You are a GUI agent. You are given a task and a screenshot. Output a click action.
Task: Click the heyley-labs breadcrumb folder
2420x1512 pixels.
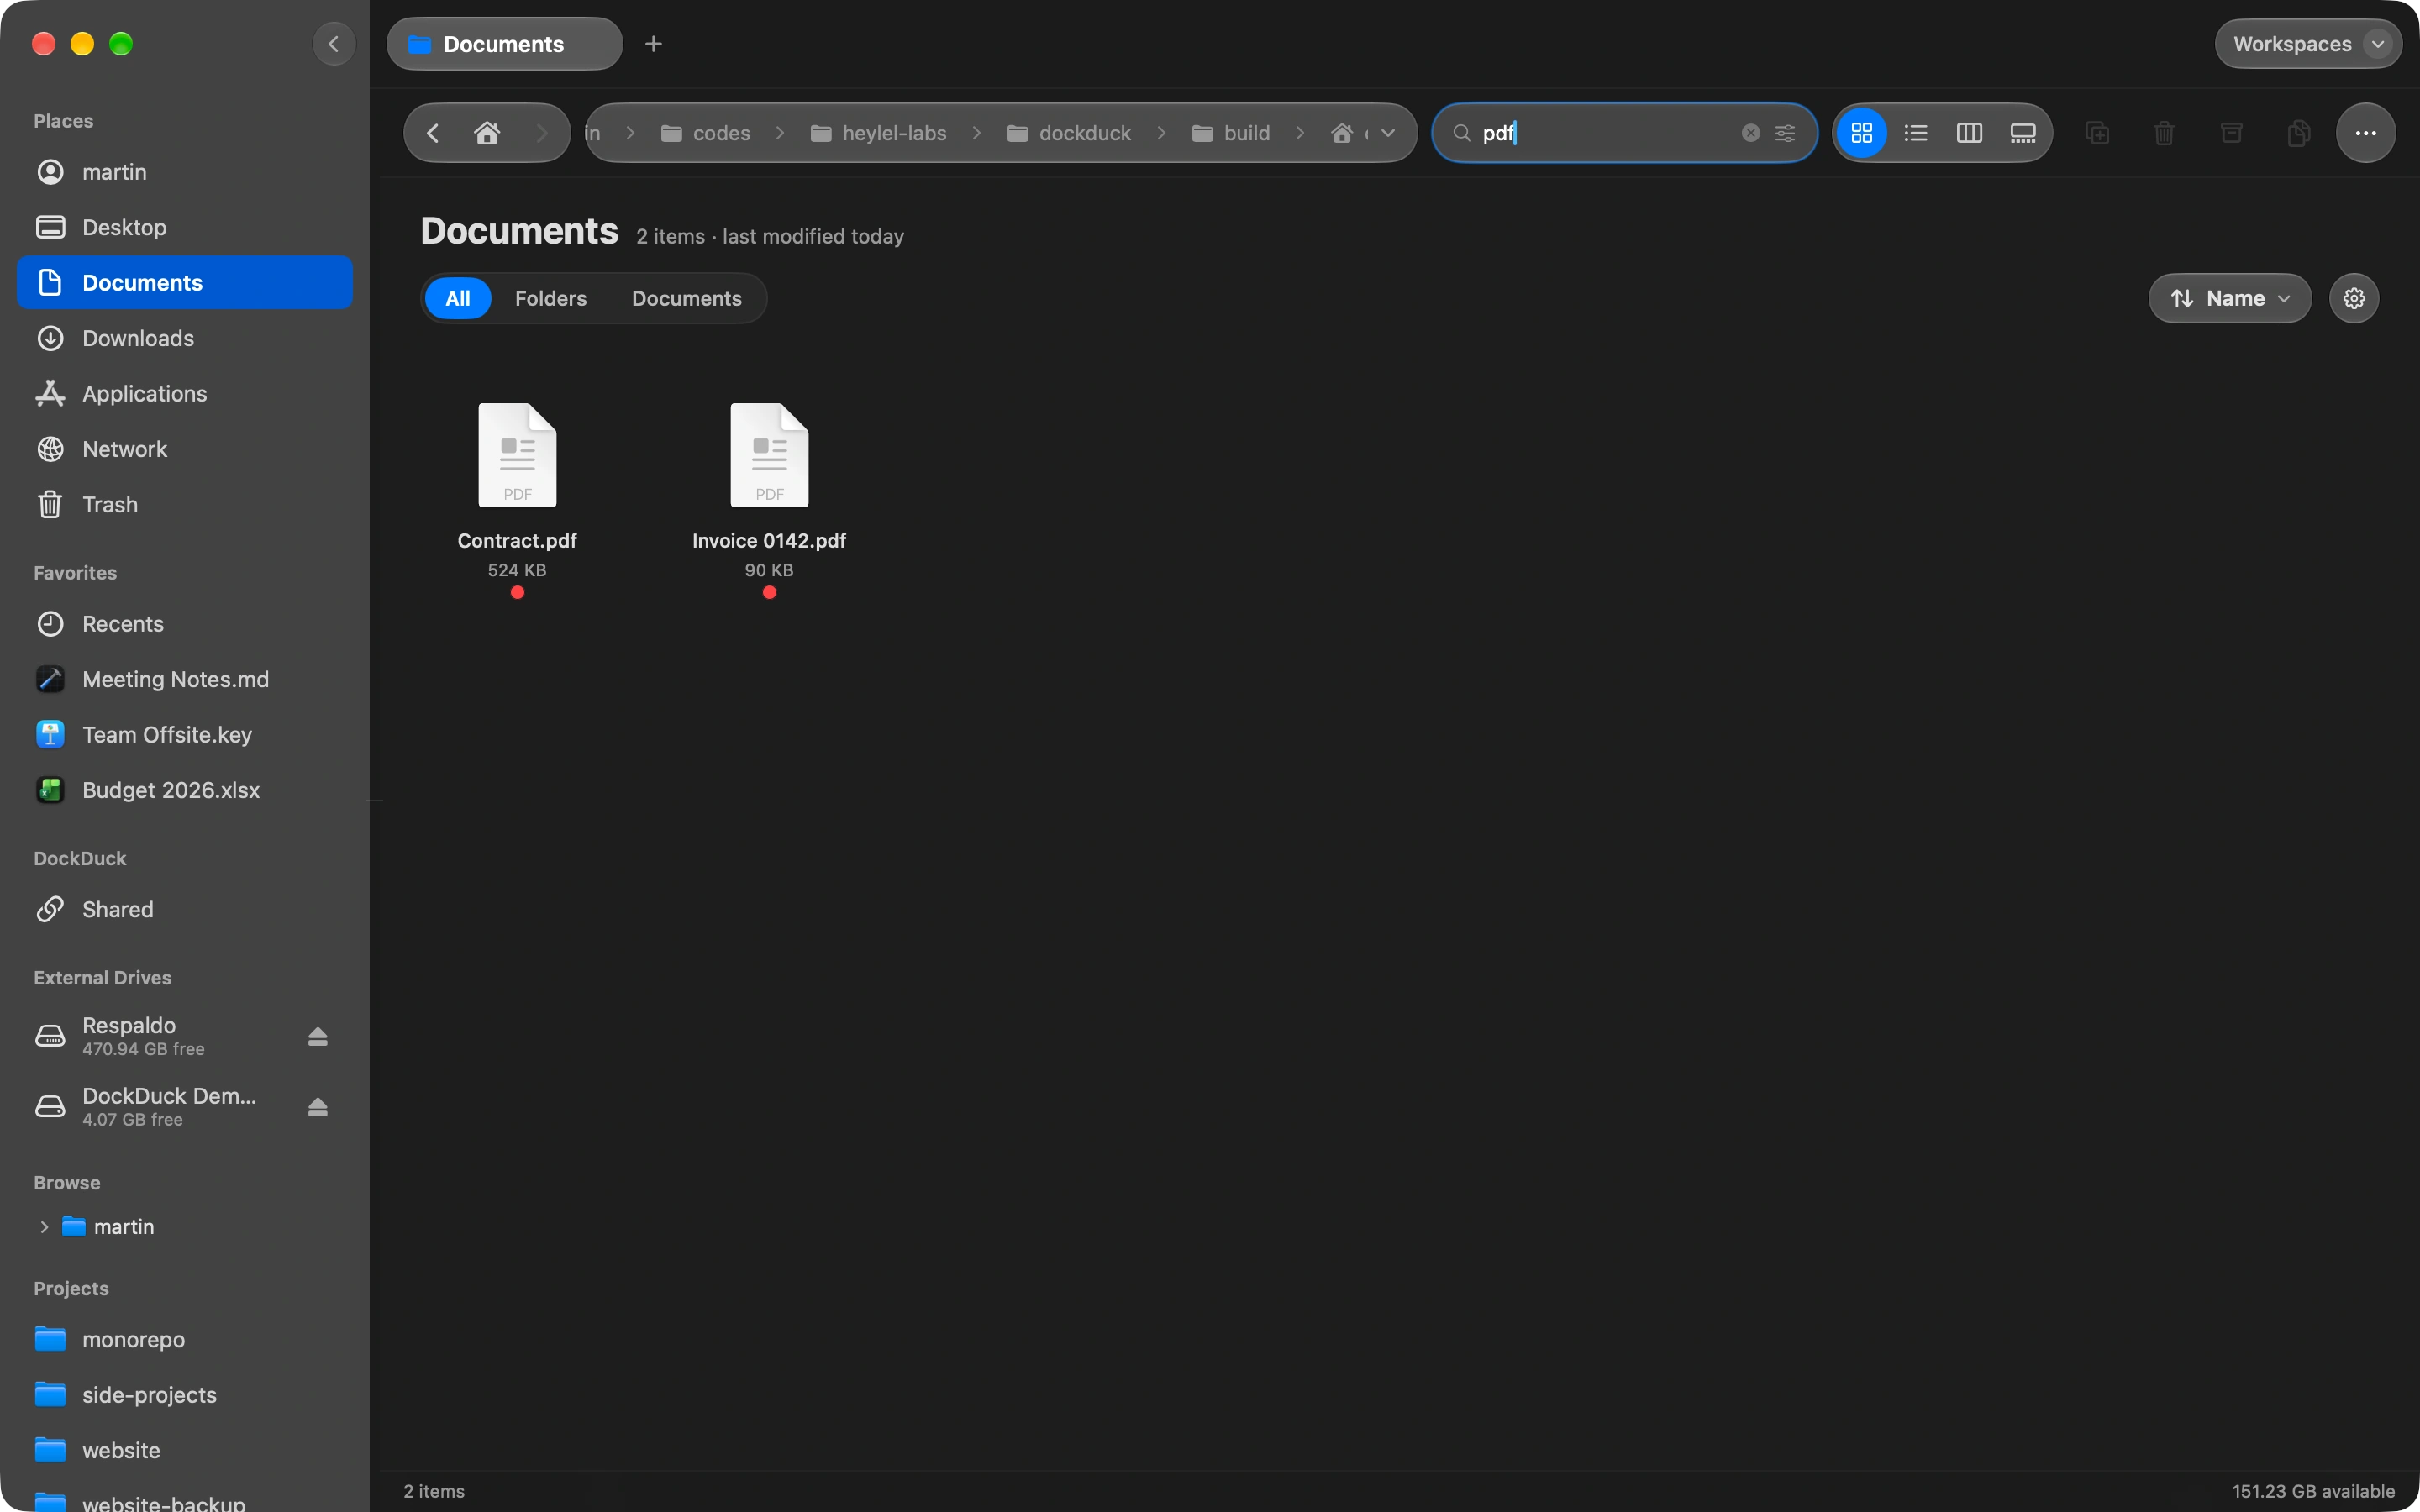878,133
